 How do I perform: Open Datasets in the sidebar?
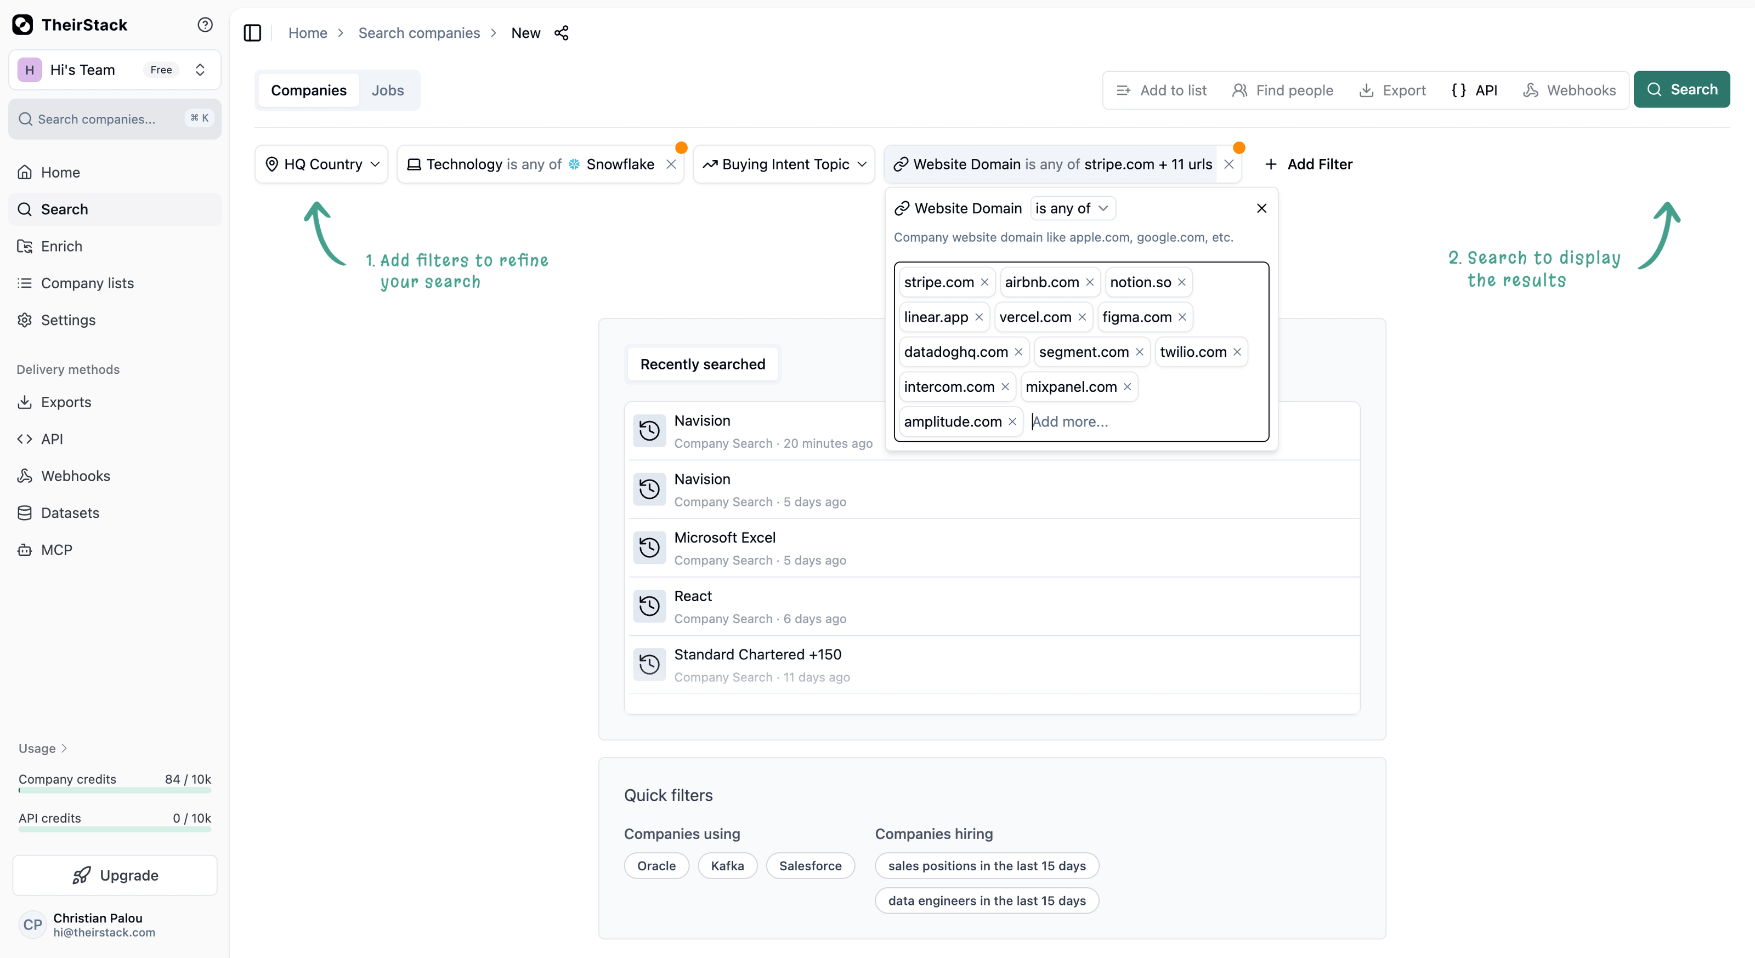tap(115, 512)
